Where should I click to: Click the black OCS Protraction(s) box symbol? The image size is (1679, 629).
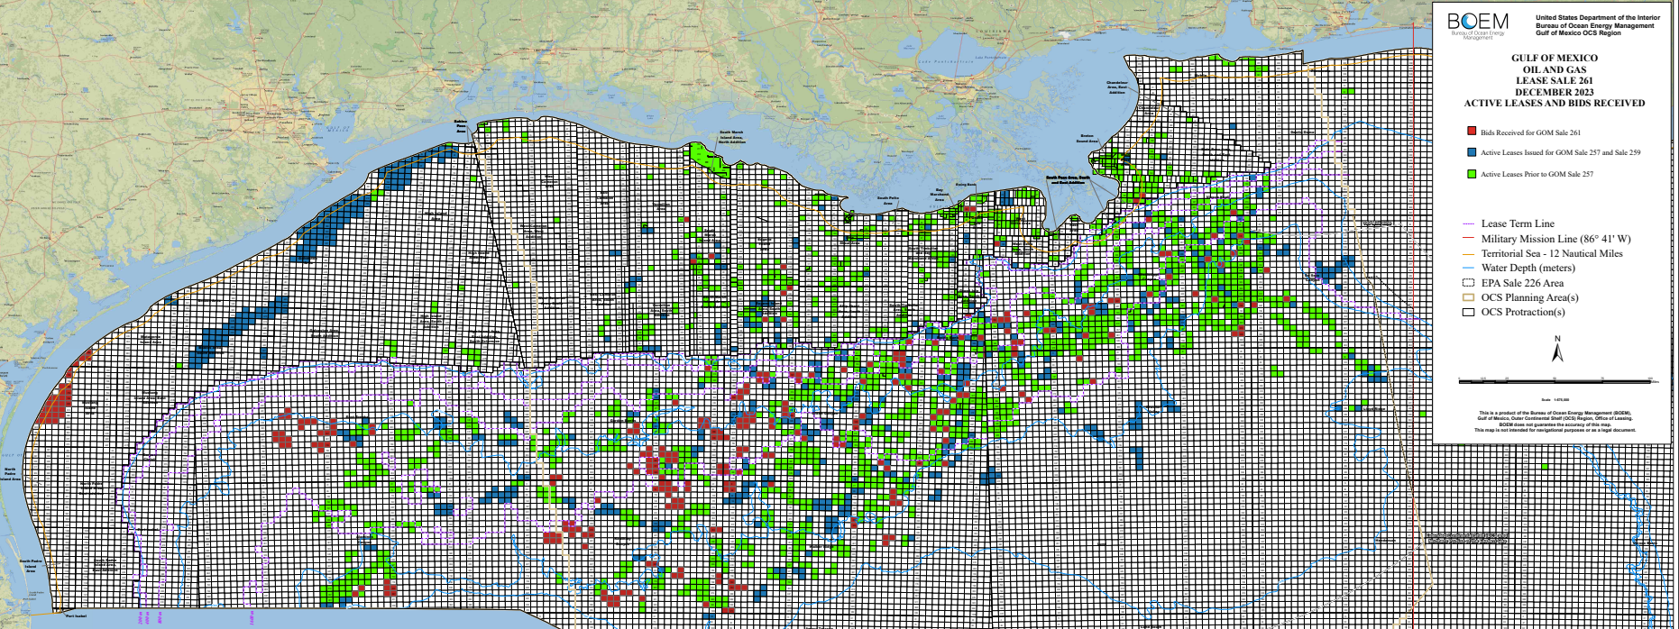1468,312
